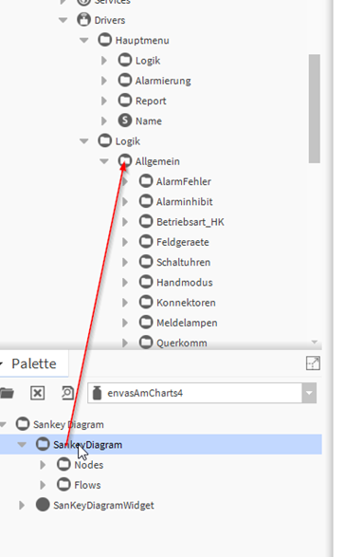Collapse the Allgemein folder
363x557 pixels.
click(x=104, y=161)
